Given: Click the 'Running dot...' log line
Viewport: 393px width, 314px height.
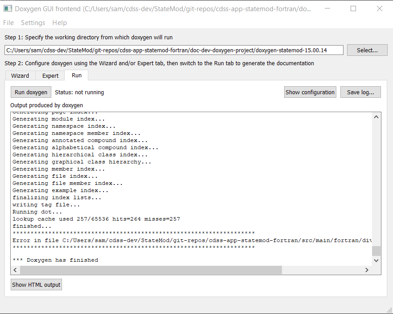Looking at the screenshot, I should [x=37, y=212].
